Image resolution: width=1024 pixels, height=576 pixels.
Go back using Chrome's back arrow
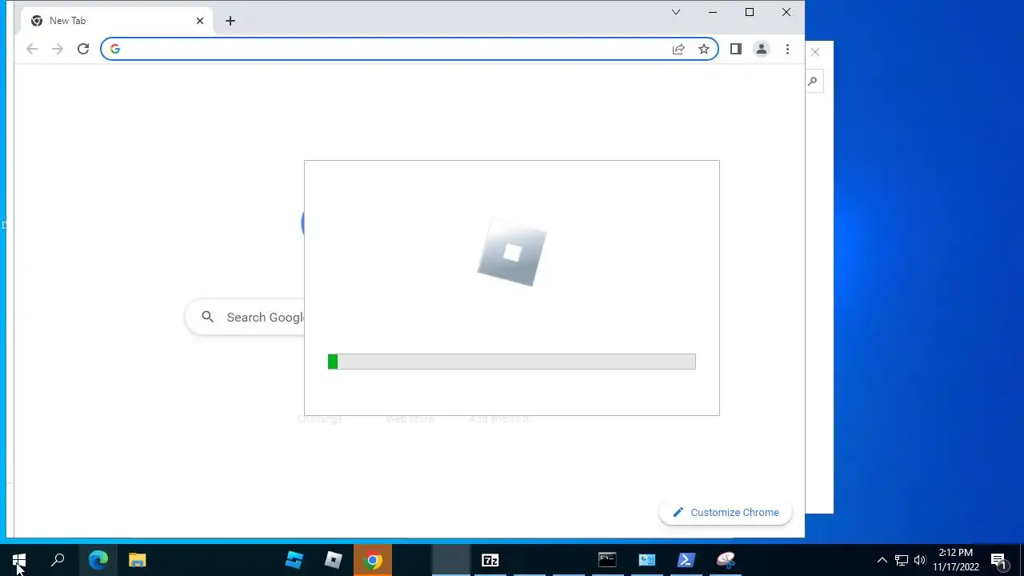[x=32, y=49]
